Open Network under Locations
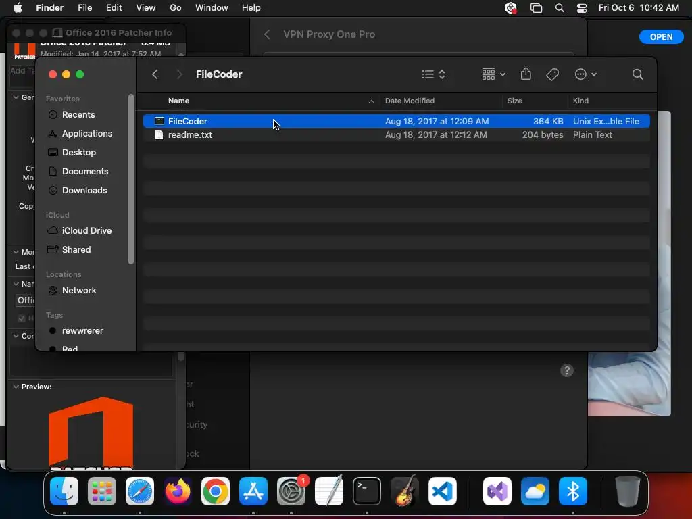The width and height of the screenshot is (692, 519). tap(79, 291)
